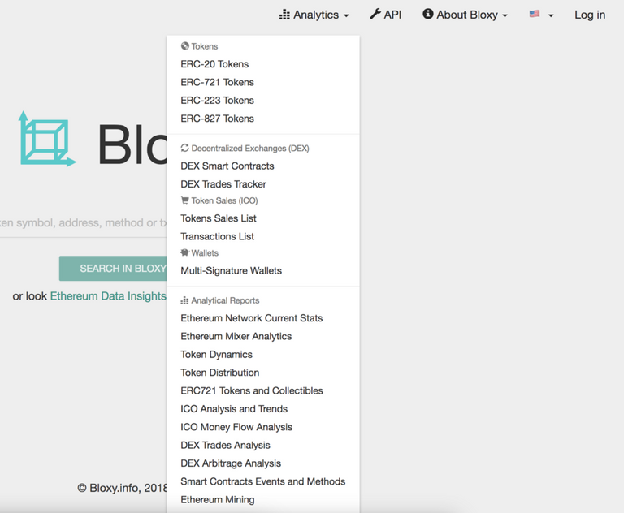
Task: Expand the language selector caret
Action: pyautogui.click(x=551, y=15)
